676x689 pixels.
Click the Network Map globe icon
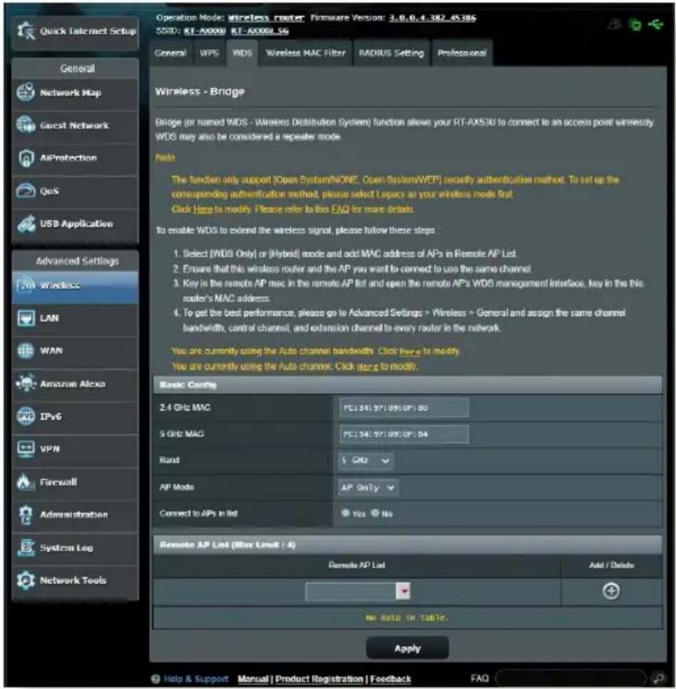click(25, 92)
